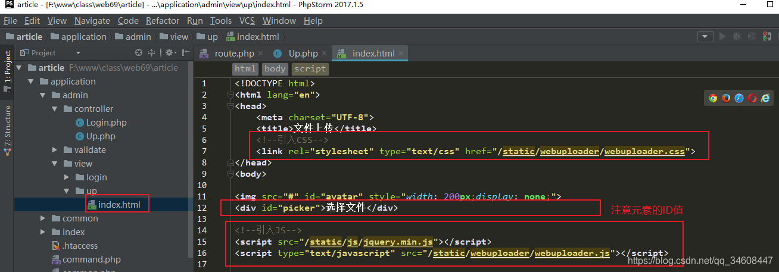Click index.html in navigation breadcrumb
The image size is (779, 272).
(x=253, y=36)
